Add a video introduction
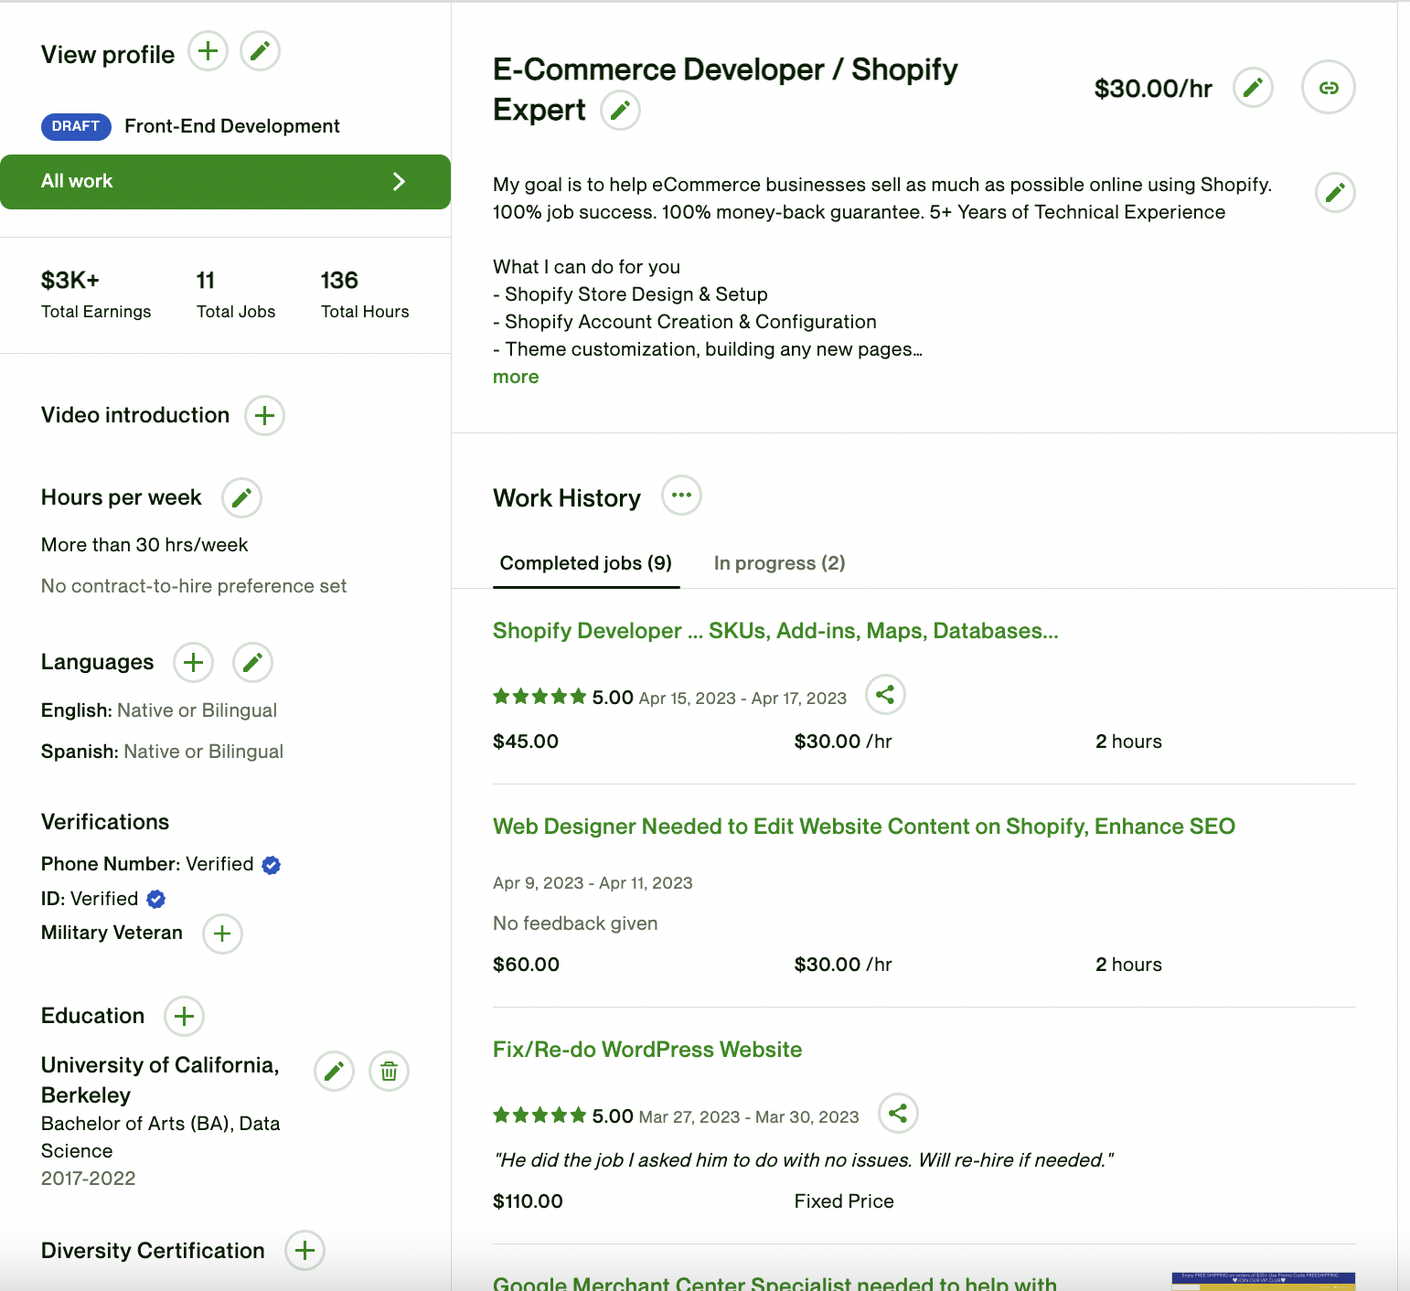Screen dimensions: 1410x1291 click(x=264, y=416)
